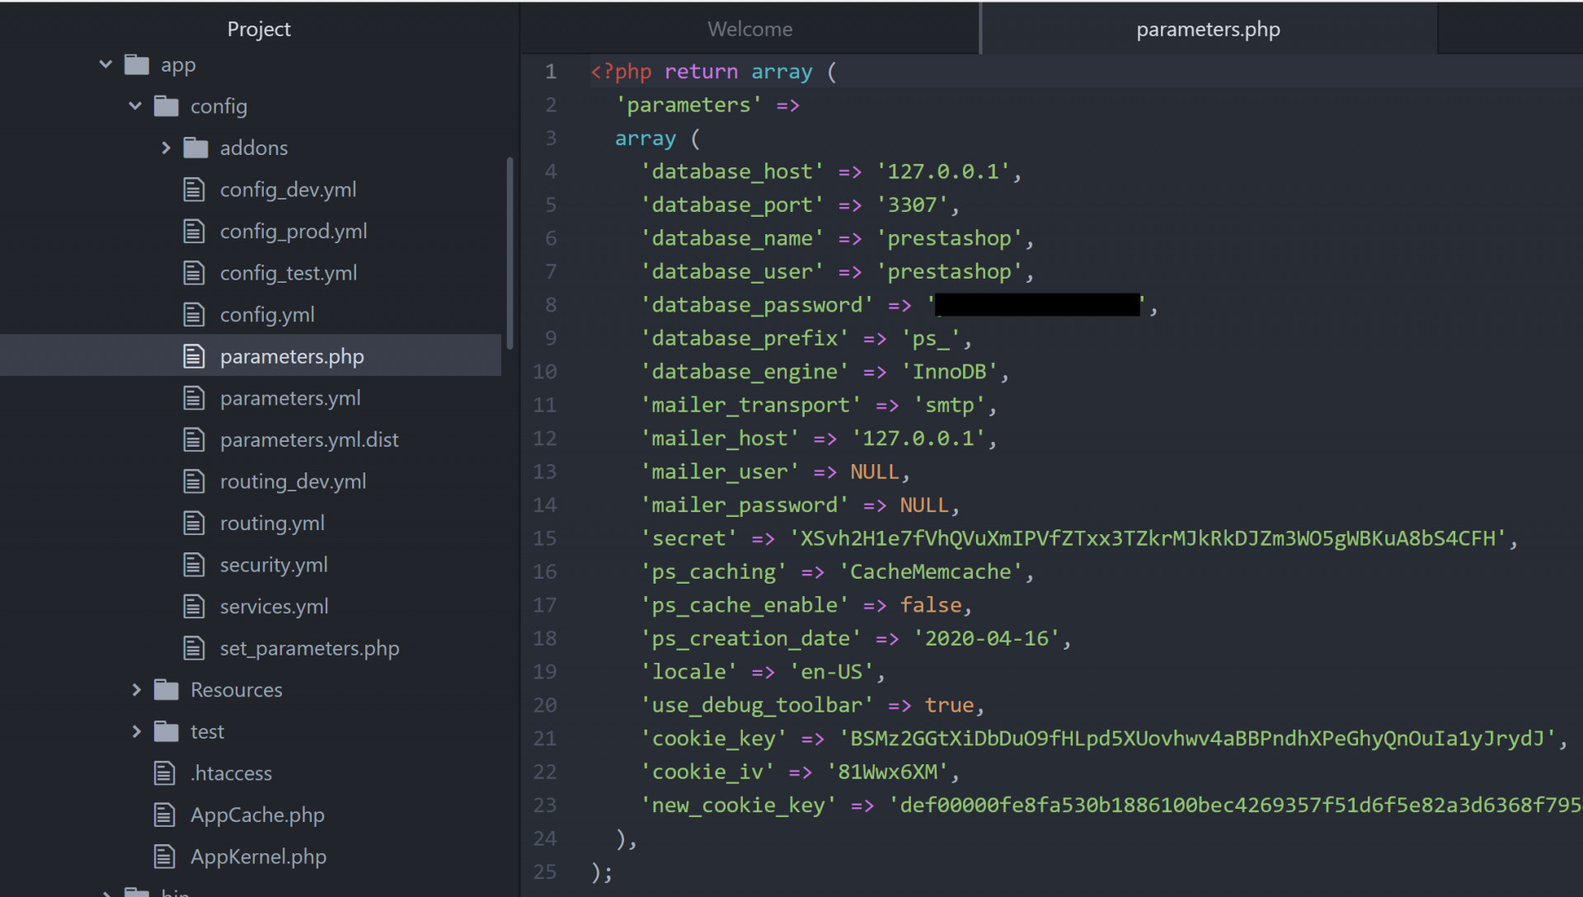This screenshot has width=1583, height=897.
Task: Select parameters.php in the project tree
Action: tap(292, 356)
